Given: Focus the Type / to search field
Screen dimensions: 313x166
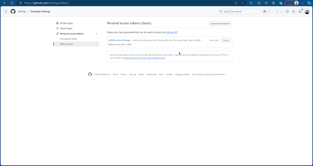Looking at the screenshot, I should (x=239, y=11).
